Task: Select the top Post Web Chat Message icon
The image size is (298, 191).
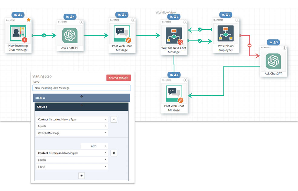Action: click(122, 34)
